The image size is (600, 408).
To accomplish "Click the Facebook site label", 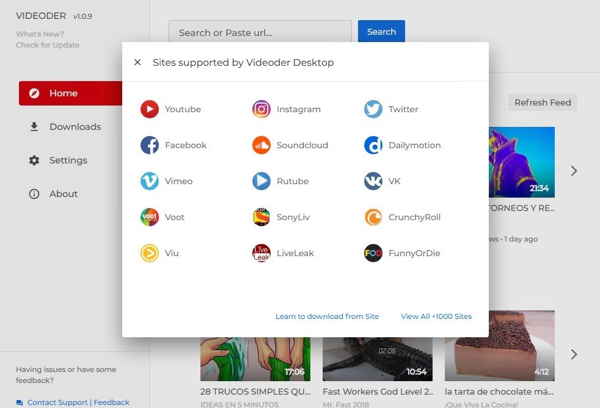I will coord(186,145).
